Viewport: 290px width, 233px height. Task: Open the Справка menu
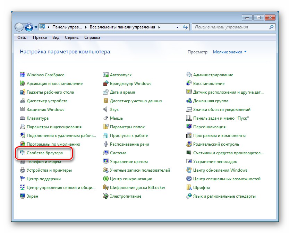92,37
